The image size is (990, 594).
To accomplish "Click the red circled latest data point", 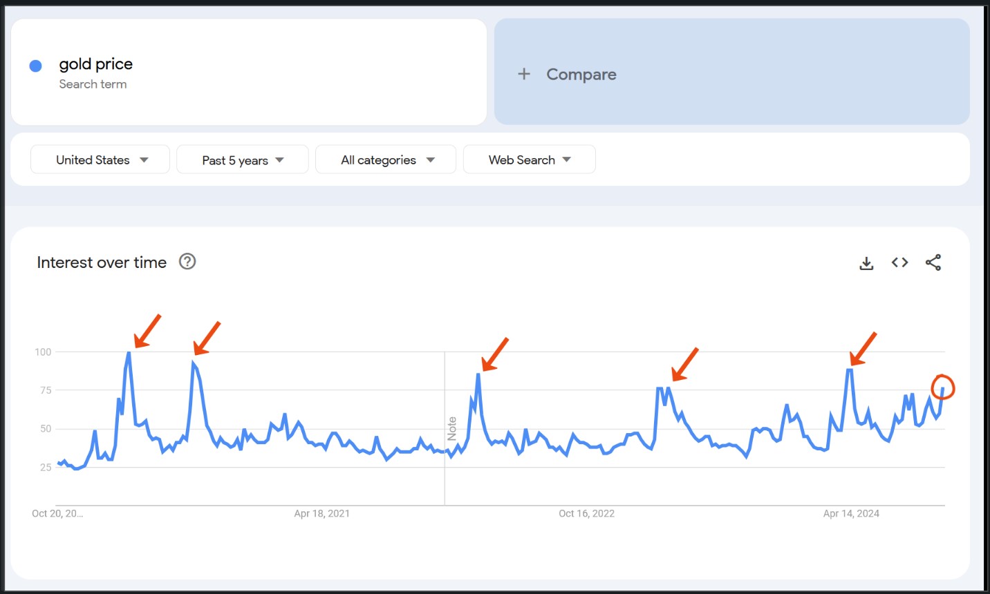I will [942, 388].
